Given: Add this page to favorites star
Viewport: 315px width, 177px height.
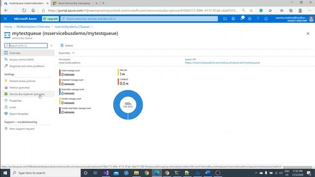Looking at the screenshot, I should 251,10.
